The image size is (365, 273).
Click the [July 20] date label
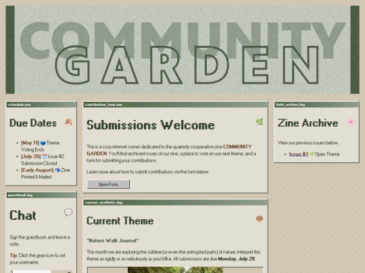coord(30,156)
